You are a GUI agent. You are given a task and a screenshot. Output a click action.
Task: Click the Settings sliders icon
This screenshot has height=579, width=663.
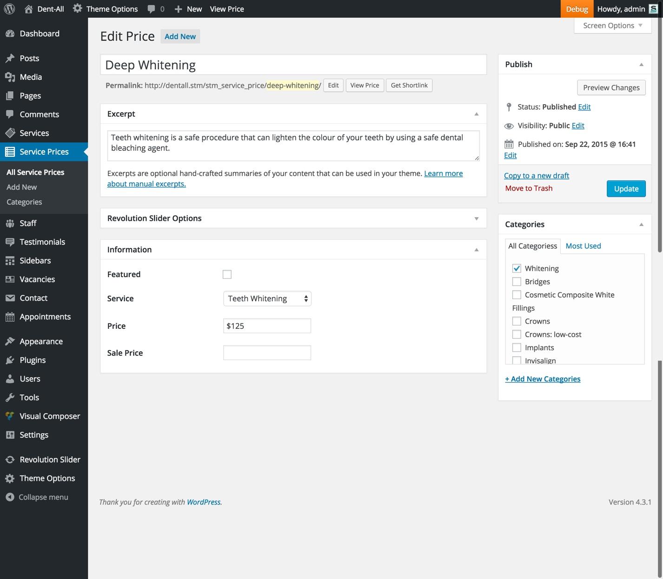coord(10,435)
